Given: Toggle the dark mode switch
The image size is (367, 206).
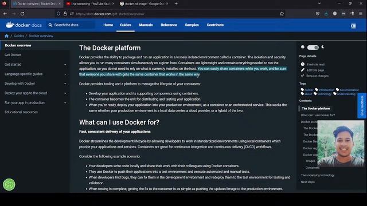Looking at the screenshot, I should click(313, 47).
